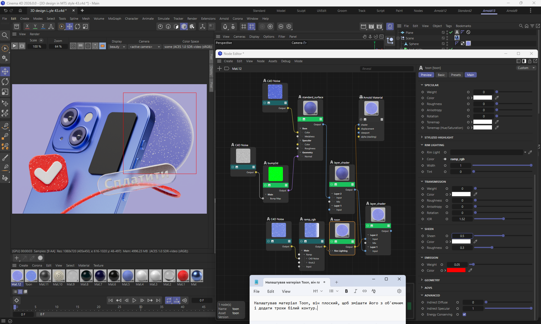Click the red Emission color swatch

pyautogui.click(x=456, y=271)
